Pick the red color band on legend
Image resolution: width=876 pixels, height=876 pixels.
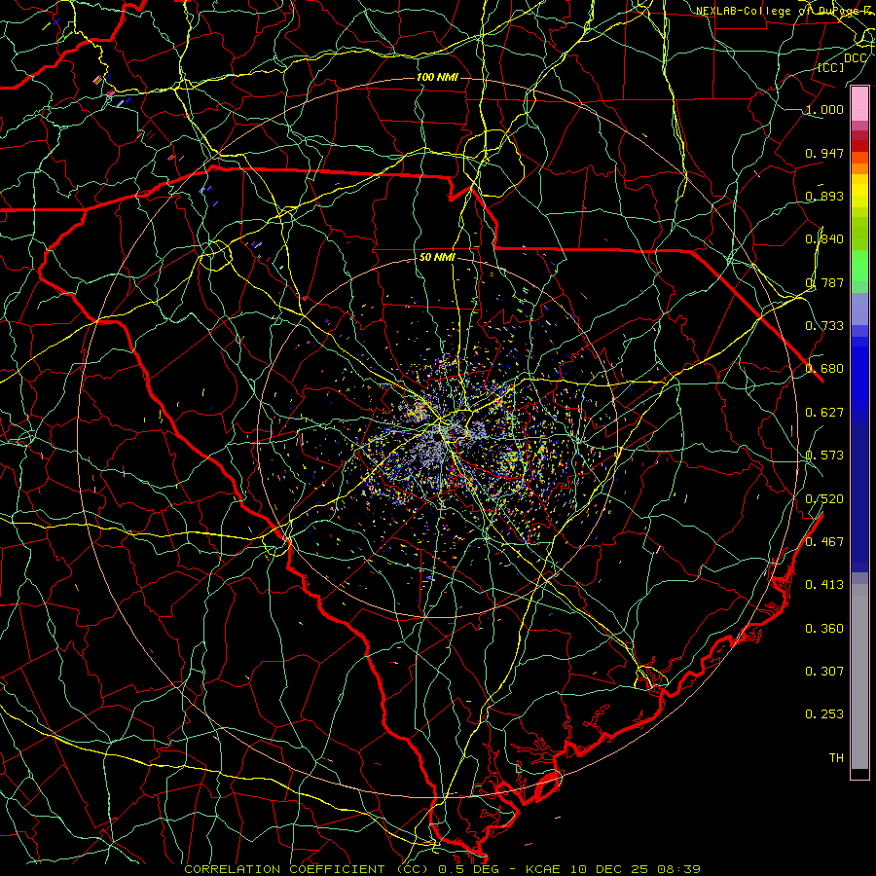point(859,146)
